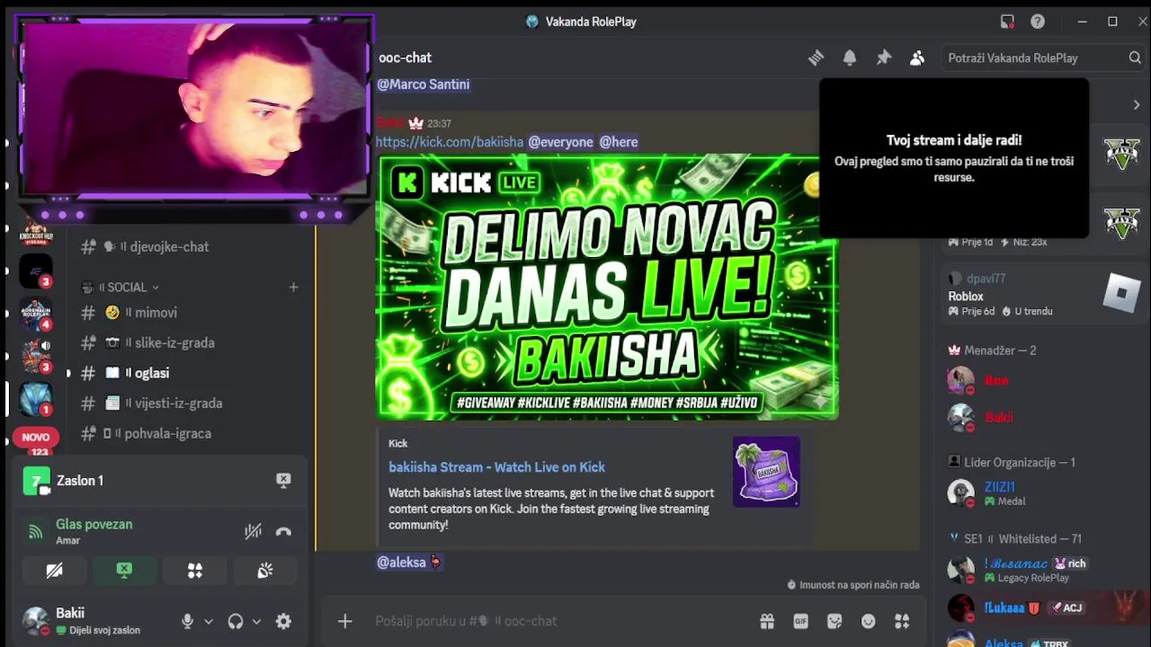
Task: Open notification settings bell icon
Action: click(850, 58)
